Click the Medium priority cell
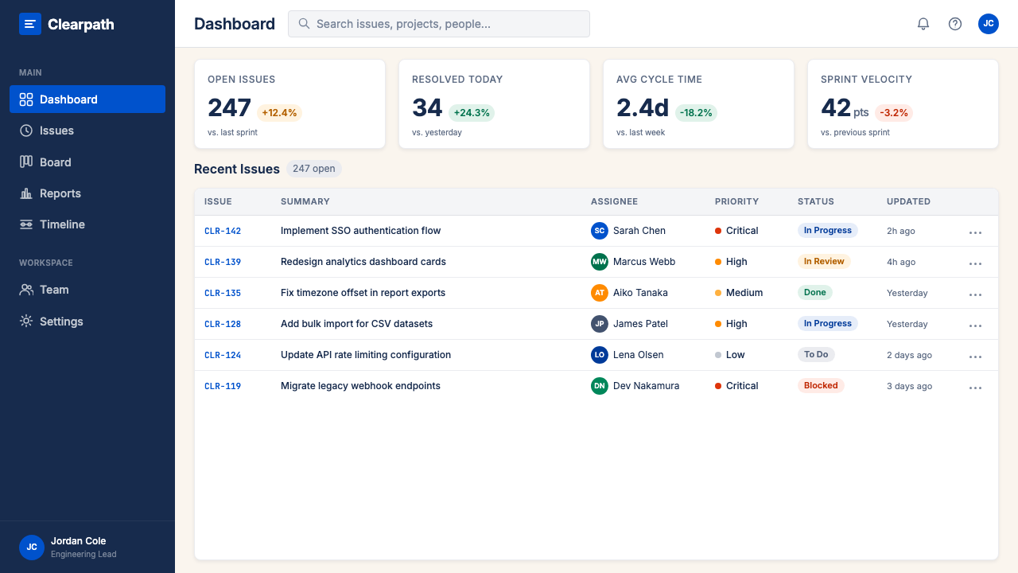 (739, 293)
